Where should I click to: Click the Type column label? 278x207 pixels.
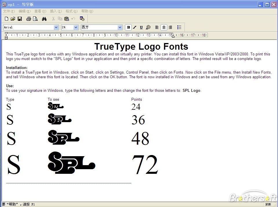[x=10, y=99]
